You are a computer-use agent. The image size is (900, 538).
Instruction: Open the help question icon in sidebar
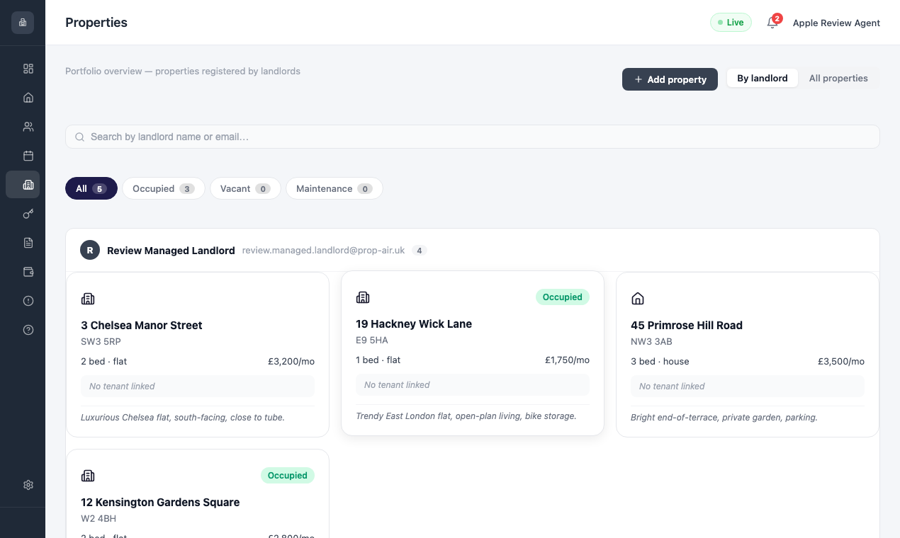(28, 330)
